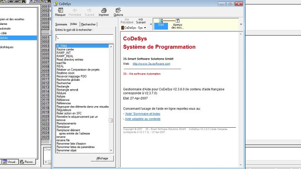
Task: Click the Suivant toolbar arrow icon
Action: click(89, 10)
